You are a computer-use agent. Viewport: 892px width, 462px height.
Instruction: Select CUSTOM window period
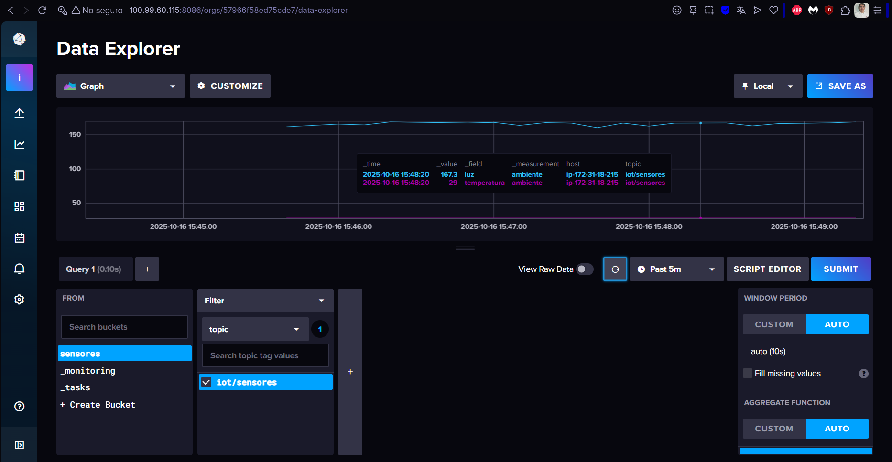click(774, 324)
